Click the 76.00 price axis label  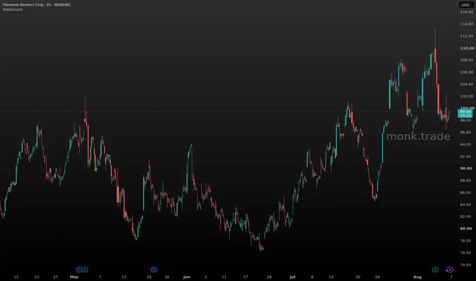(465, 253)
